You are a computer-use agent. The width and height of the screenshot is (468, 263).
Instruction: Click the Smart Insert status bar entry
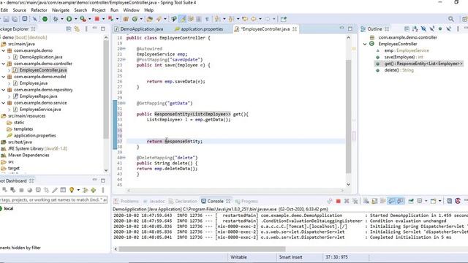[x=291, y=257]
